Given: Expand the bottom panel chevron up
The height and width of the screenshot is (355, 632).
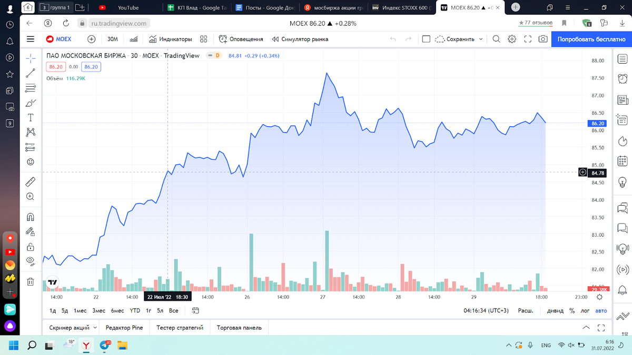Looking at the screenshot, I should point(586,328).
